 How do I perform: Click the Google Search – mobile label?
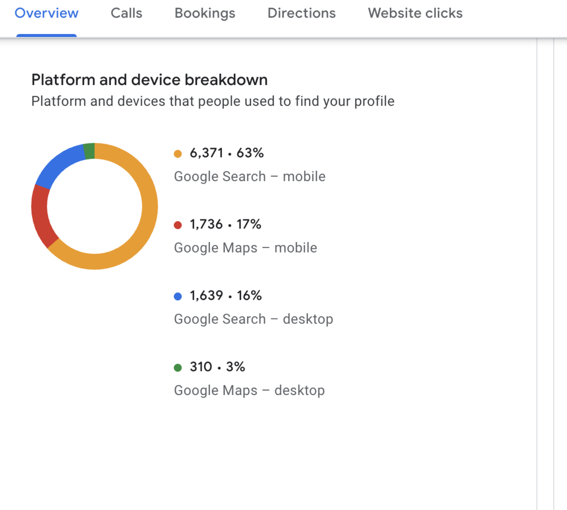coord(250,176)
